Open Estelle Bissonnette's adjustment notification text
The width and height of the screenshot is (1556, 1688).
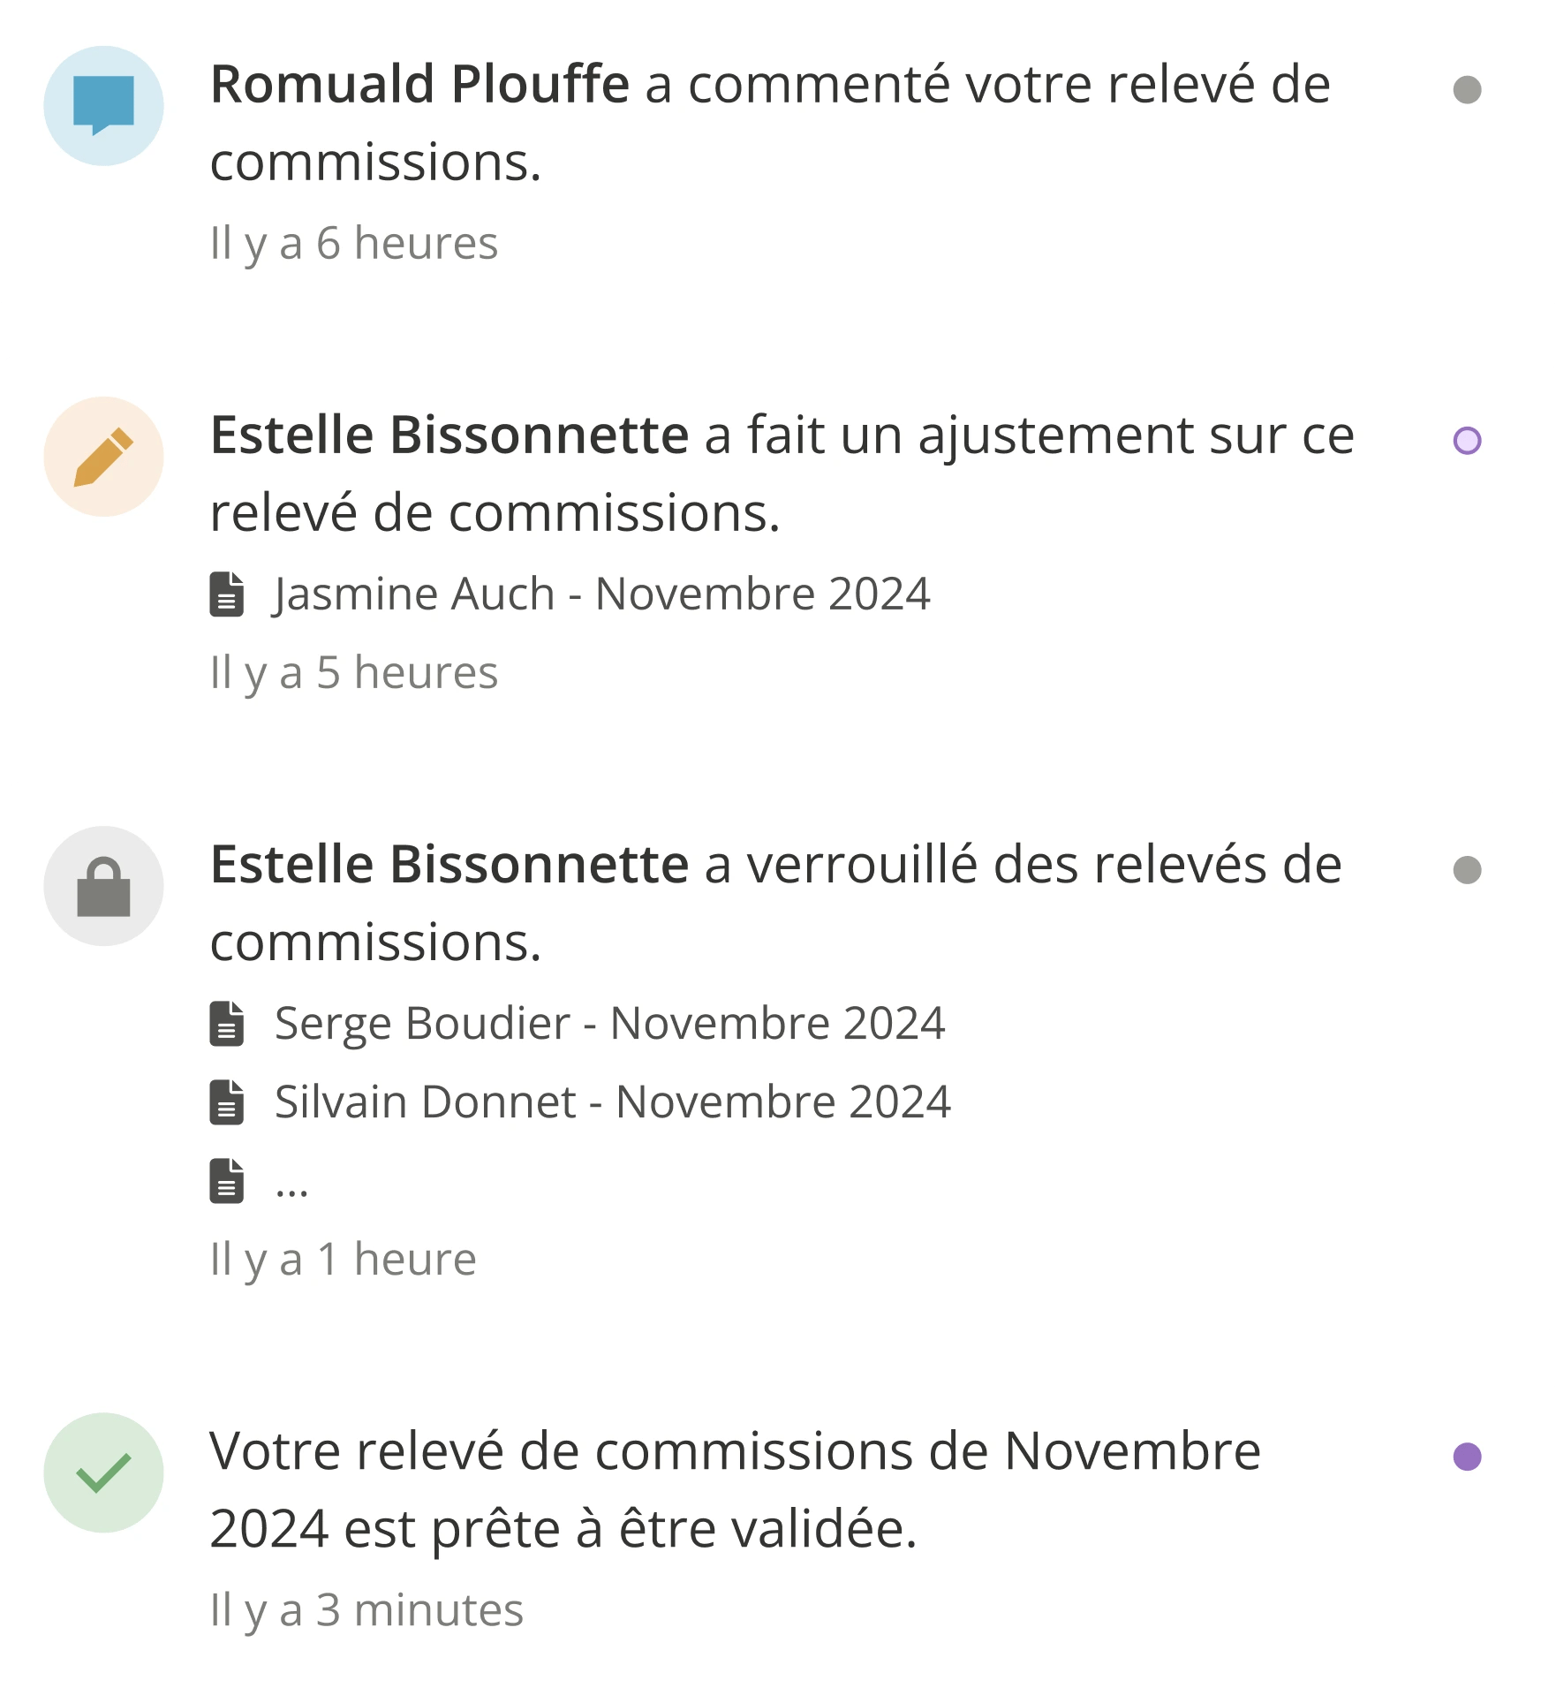(x=782, y=473)
